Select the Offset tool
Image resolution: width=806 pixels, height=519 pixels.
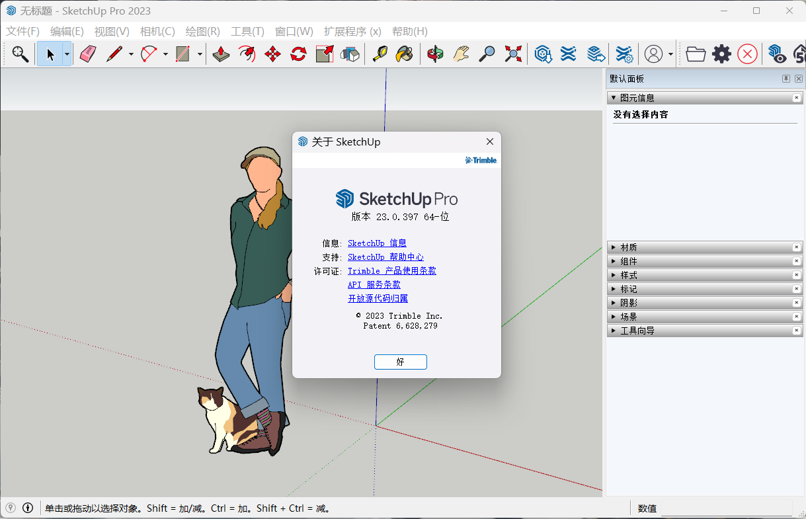[247, 54]
